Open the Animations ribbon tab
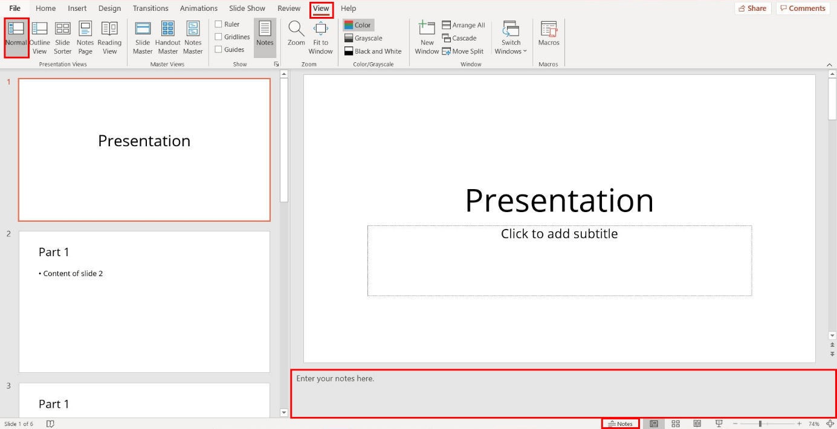 (198, 8)
